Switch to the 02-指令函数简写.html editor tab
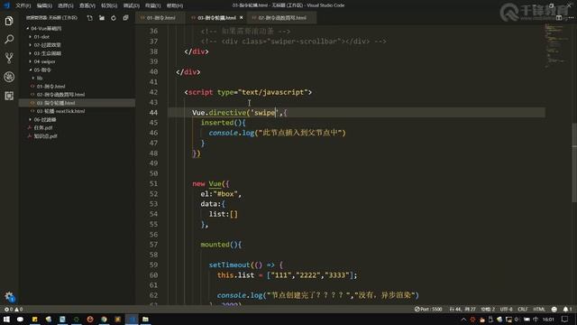 pyautogui.click(x=281, y=18)
